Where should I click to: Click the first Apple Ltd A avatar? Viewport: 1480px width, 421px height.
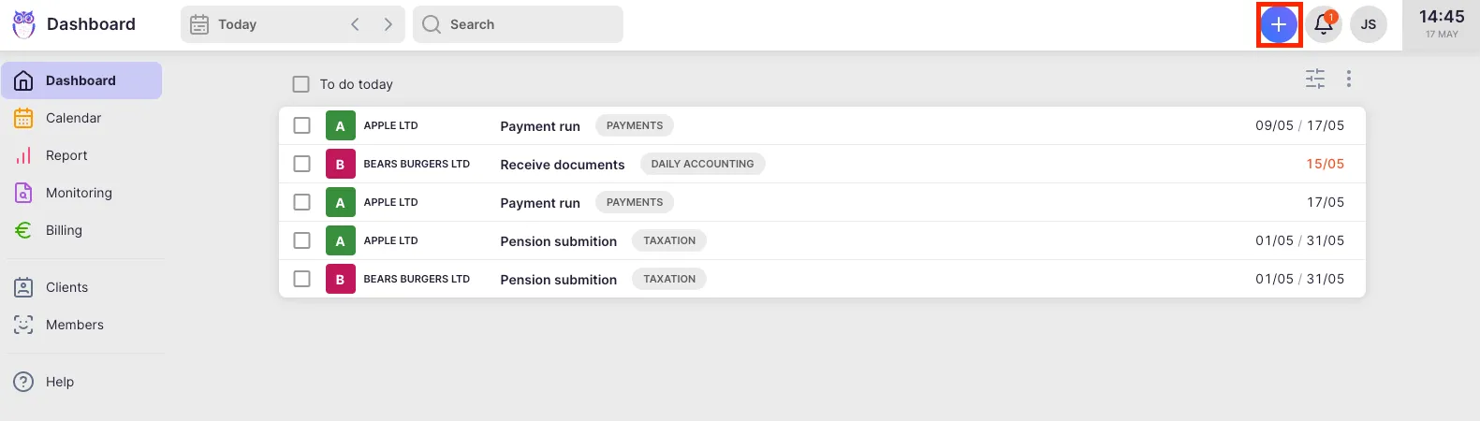[341, 125]
